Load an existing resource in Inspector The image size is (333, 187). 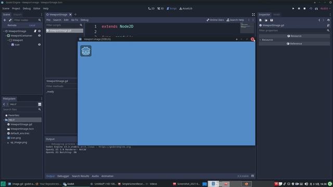coord(266,20)
